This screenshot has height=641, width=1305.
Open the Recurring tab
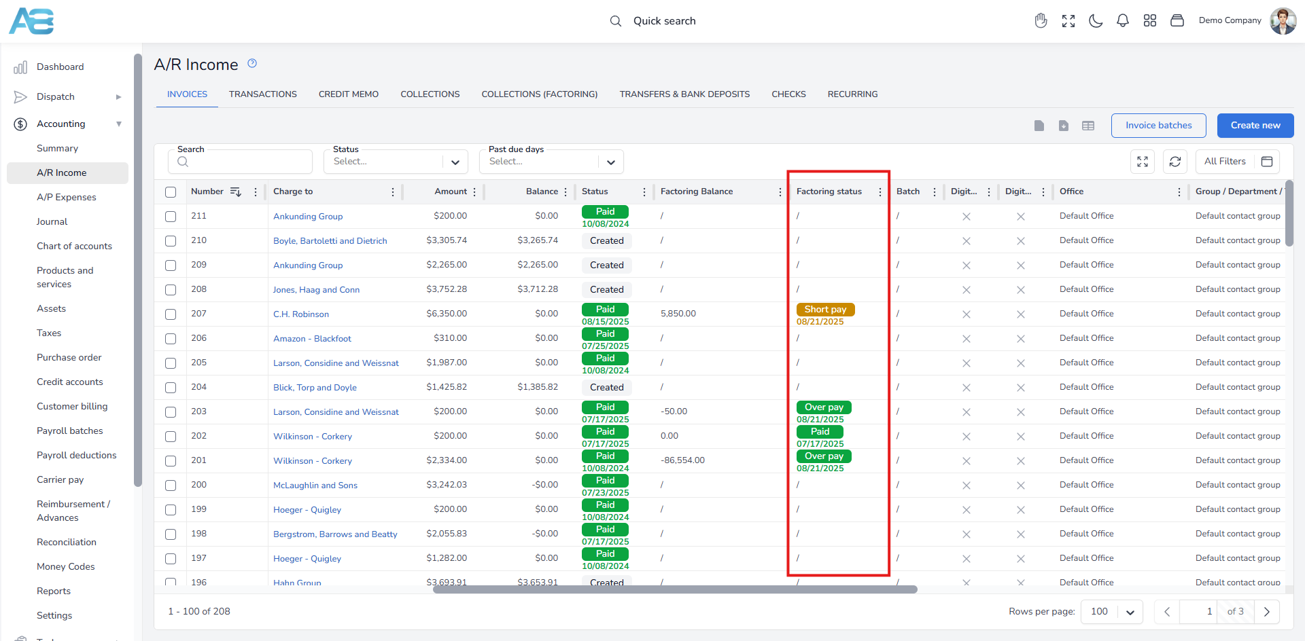852,94
